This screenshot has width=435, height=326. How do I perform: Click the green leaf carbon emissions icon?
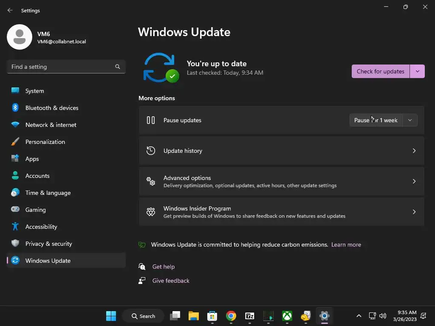click(x=142, y=244)
